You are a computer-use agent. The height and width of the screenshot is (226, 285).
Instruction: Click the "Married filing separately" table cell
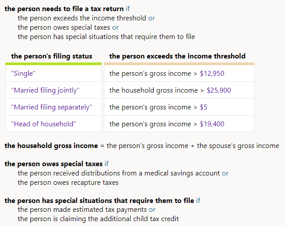(x=51, y=107)
